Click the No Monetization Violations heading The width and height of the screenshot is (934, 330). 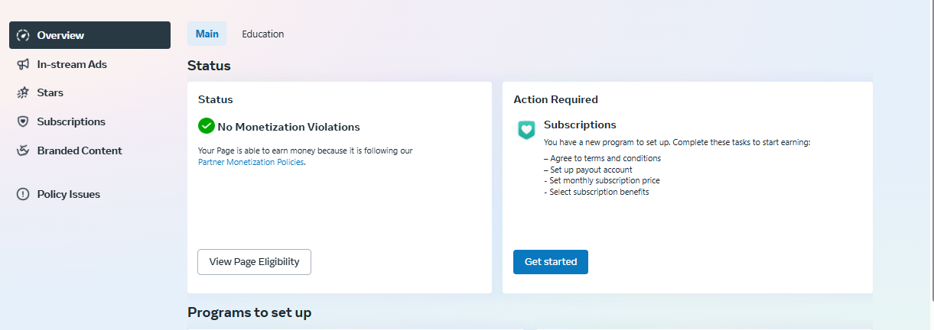(288, 127)
